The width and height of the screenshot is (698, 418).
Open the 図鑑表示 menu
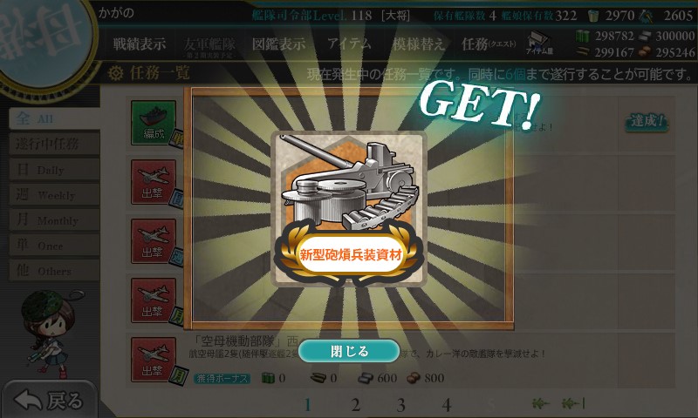[x=278, y=44]
